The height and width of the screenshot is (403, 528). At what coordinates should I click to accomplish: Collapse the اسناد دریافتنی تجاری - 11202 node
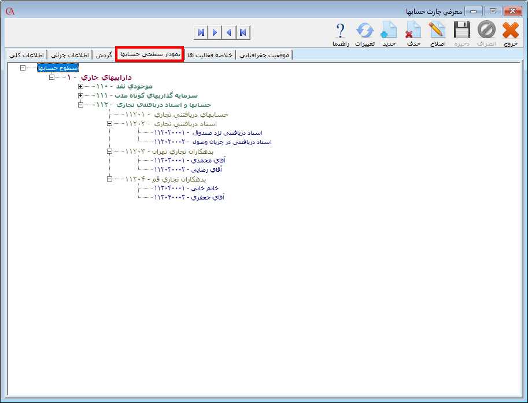tap(109, 123)
